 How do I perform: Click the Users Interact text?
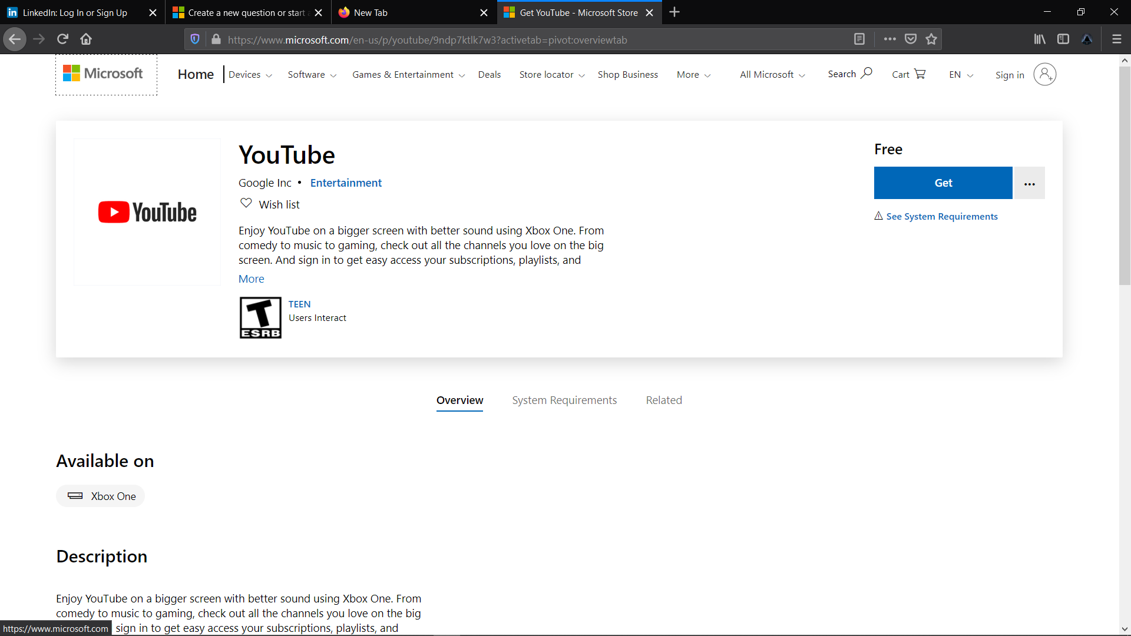pyautogui.click(x=317, y=318)
